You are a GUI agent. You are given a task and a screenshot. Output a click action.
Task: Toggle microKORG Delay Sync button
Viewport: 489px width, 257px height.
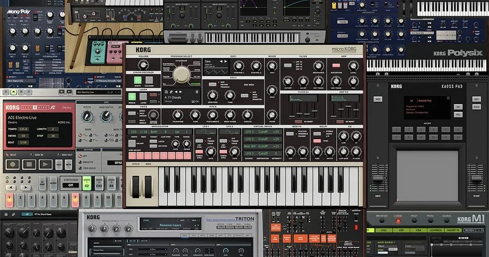[x=317, y=141]
